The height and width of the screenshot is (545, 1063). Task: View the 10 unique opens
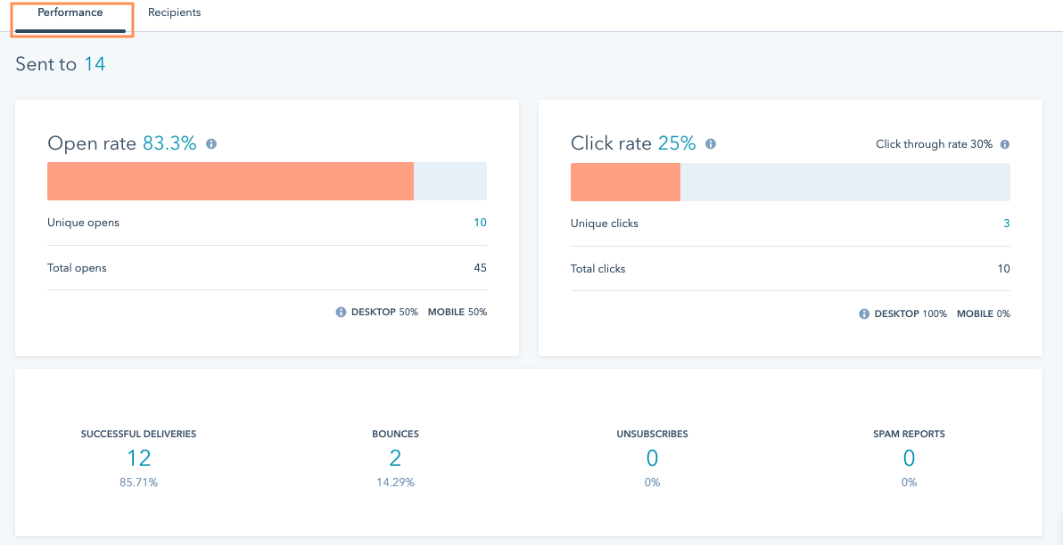(x=480, y=223)
